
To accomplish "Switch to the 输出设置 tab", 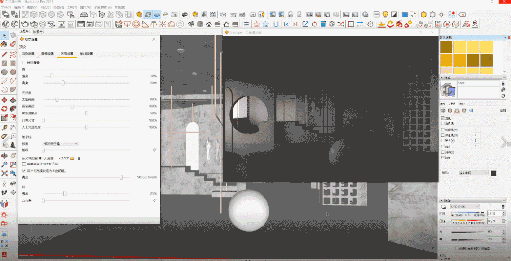I will (87, 54).
